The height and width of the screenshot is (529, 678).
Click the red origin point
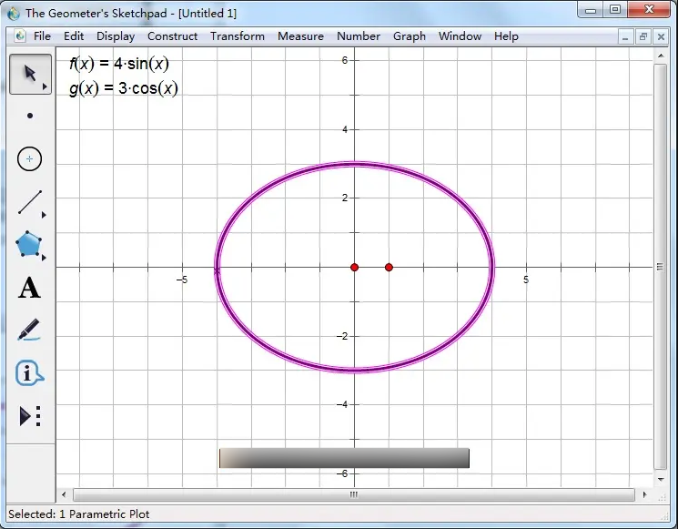[x=355, y=268]
